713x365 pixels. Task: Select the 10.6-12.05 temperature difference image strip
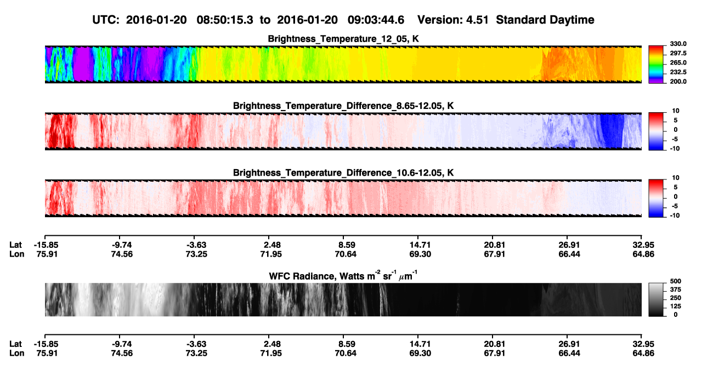(343, 197)
